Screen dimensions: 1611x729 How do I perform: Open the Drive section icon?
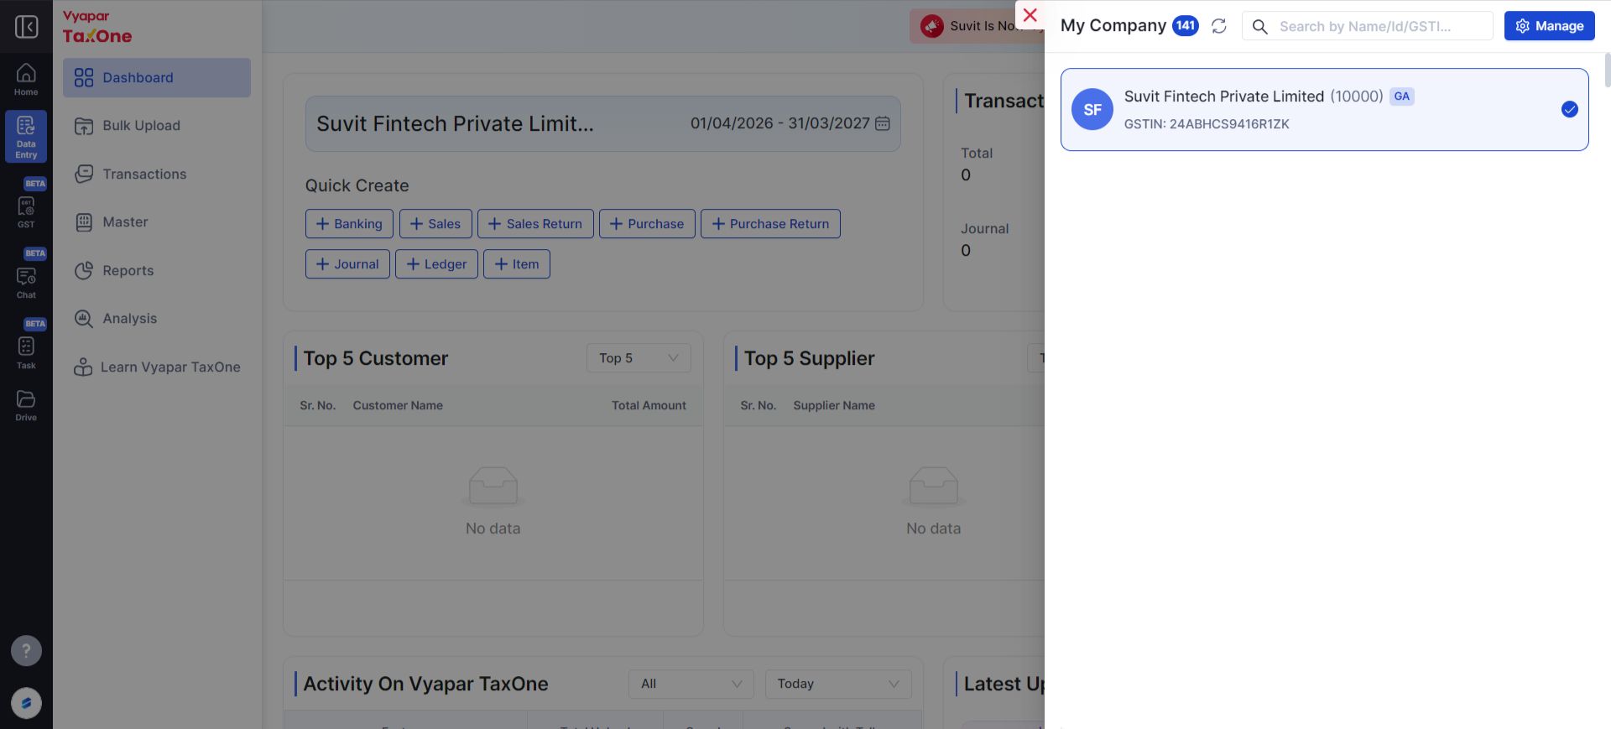tap(26, 404)
